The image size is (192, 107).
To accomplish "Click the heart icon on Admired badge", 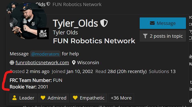I will coord(43,98).
